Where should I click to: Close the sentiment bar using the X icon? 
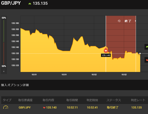point(4,71)
